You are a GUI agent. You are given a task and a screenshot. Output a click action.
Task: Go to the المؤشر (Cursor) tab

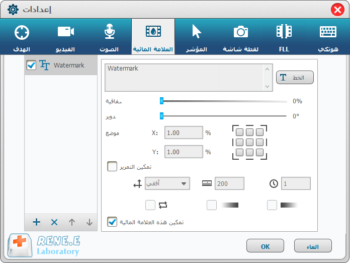pos(197,37)
